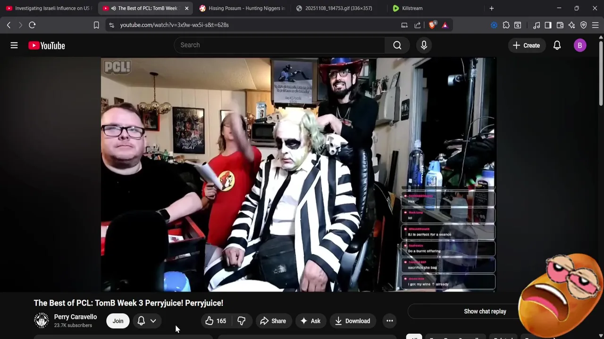The width and height of the screenshot is (604, 339).
Task: Click the YouTube search magnifier button
Action: (x=397, y=45)
